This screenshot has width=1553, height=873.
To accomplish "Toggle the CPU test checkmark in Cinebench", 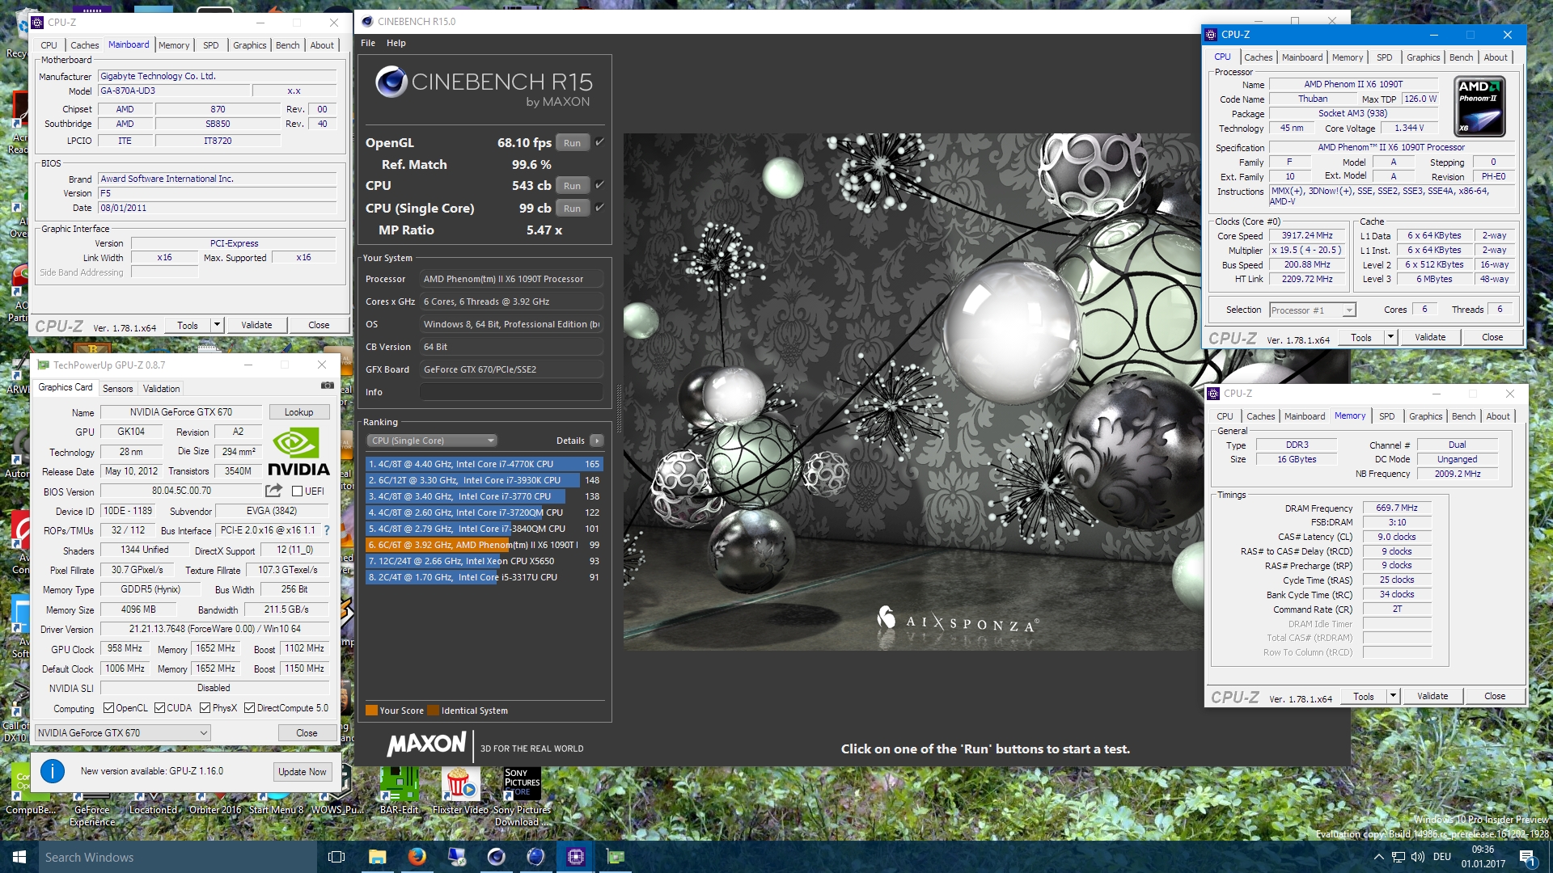I will [x=599, y=184].
